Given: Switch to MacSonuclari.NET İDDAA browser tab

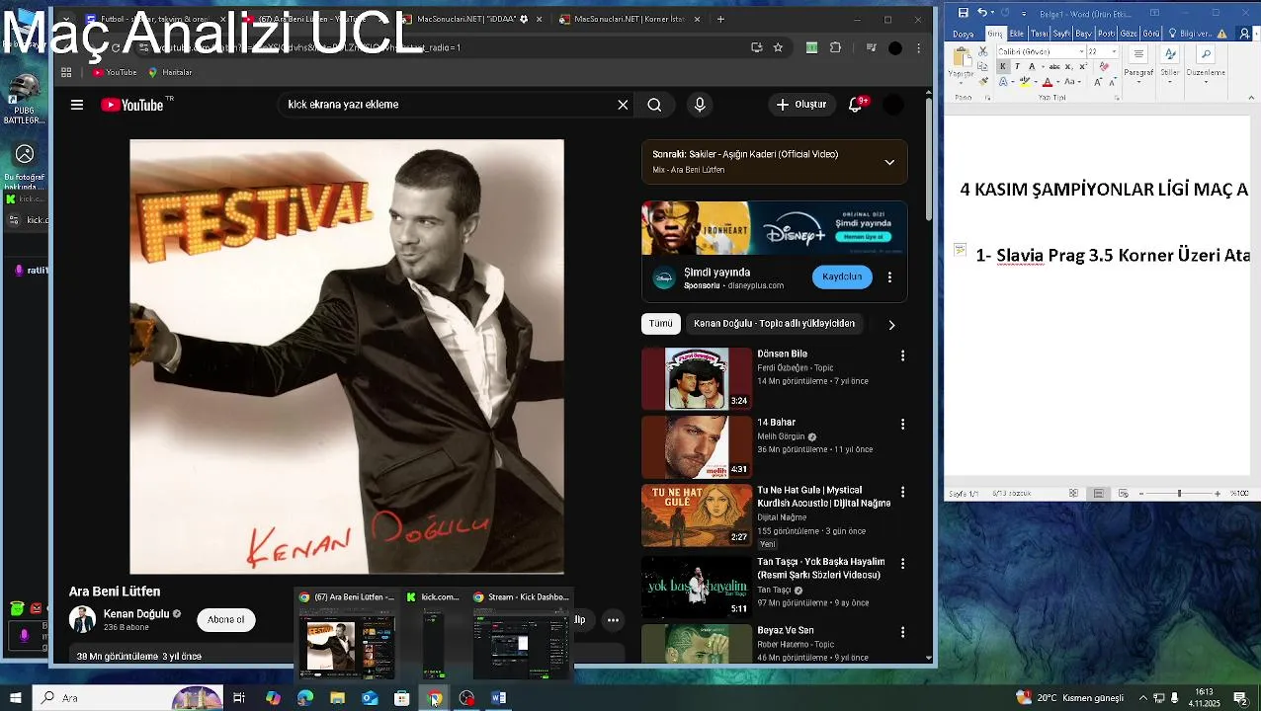Looking at the screenshot, I should tap(470, 19).
